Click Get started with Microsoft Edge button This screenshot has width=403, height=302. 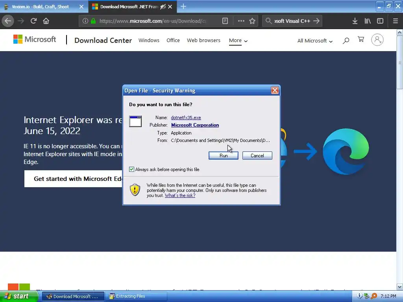[x=73, y=179]
